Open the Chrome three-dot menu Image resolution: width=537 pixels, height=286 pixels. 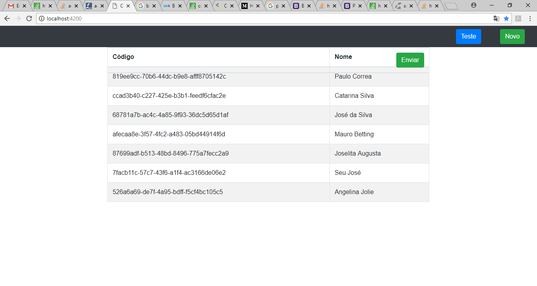click(530, 18)
